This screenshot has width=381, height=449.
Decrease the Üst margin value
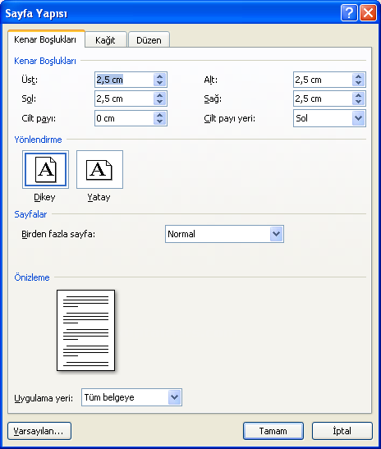[159, 83]
